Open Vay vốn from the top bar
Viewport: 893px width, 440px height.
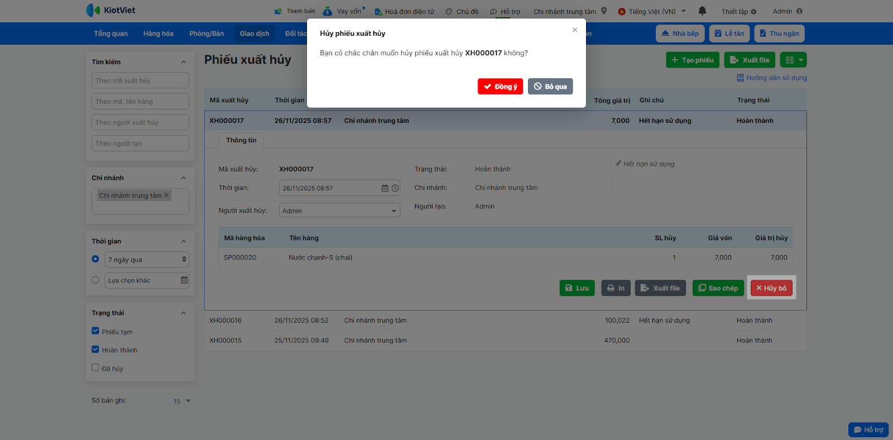point(344,11)
